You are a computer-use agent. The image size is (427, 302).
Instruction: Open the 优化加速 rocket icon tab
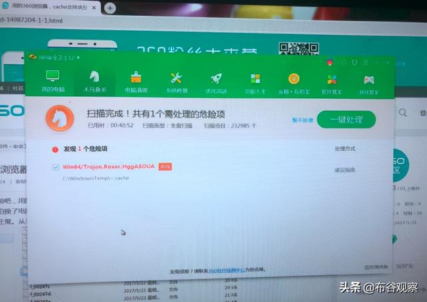[216, 83]
